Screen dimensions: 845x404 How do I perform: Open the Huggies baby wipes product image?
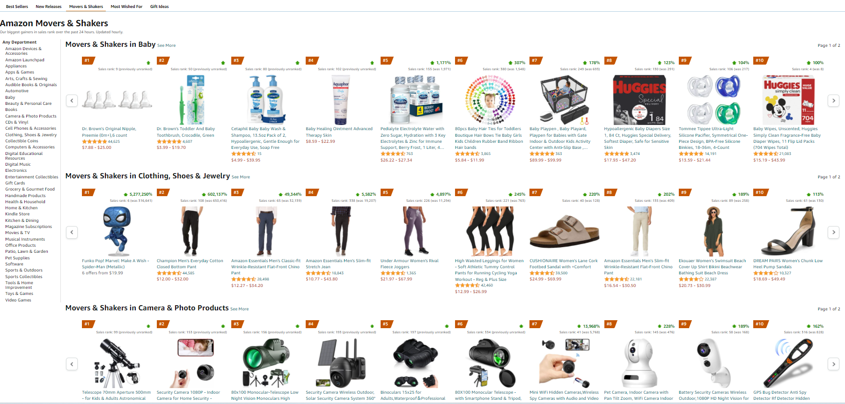[x=788, y=100]
